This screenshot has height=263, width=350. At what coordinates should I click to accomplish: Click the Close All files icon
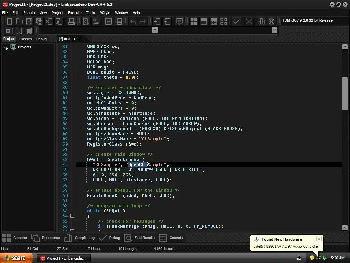59,22
